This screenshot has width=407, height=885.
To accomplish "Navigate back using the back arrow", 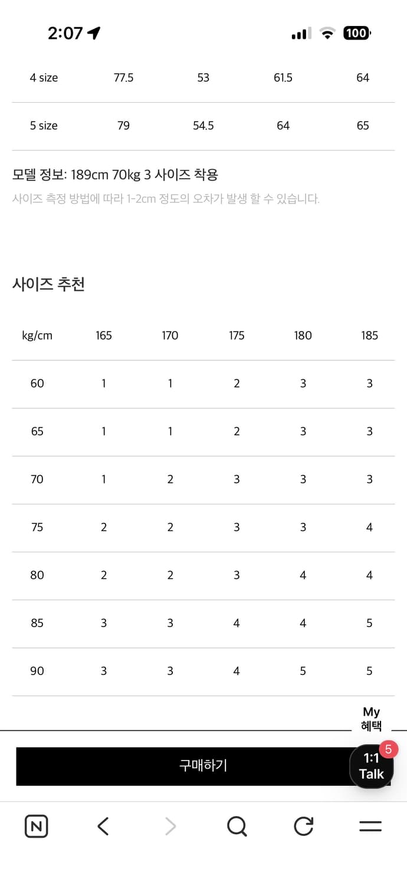I will pos(103,826).
